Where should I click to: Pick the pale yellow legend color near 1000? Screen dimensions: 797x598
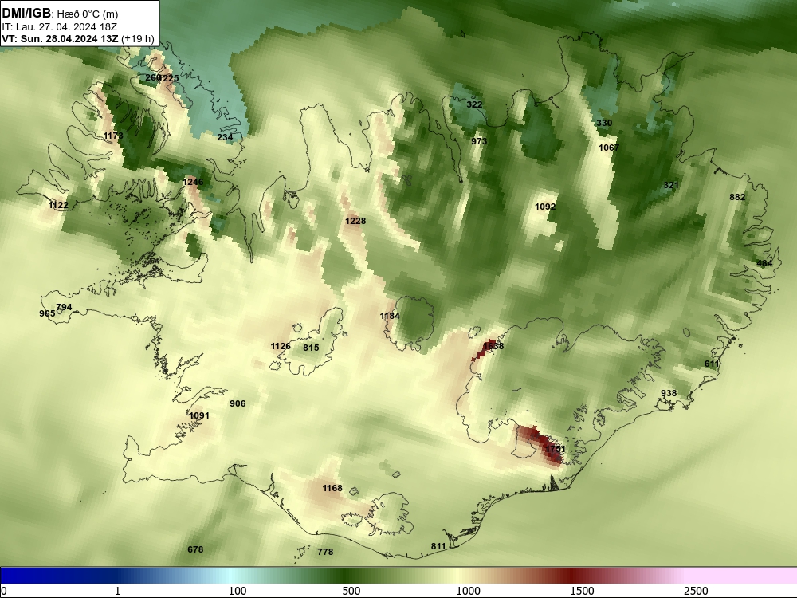pos(459,576)
